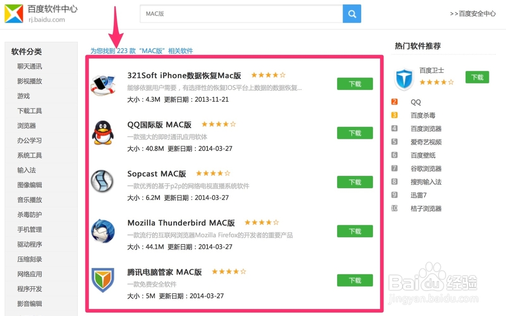The image size is (506, 316).
Task: Click rank 6 badge beside 百度壁纸
Action: [x=394, y=155]
